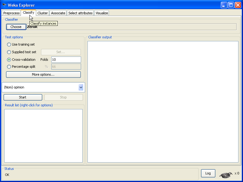Open More options dialog
The width and height of the screenshot is (243, 182).
point(43,74)
